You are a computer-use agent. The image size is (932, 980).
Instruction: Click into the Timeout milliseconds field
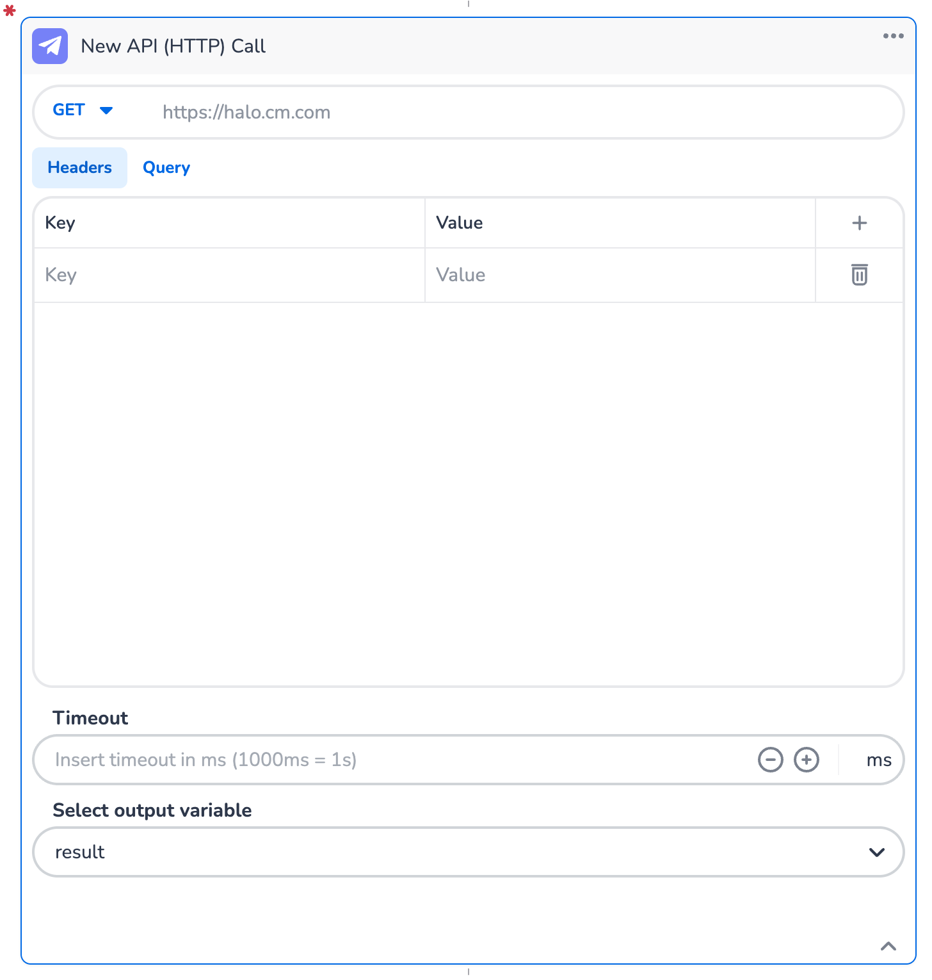(384, 760)
